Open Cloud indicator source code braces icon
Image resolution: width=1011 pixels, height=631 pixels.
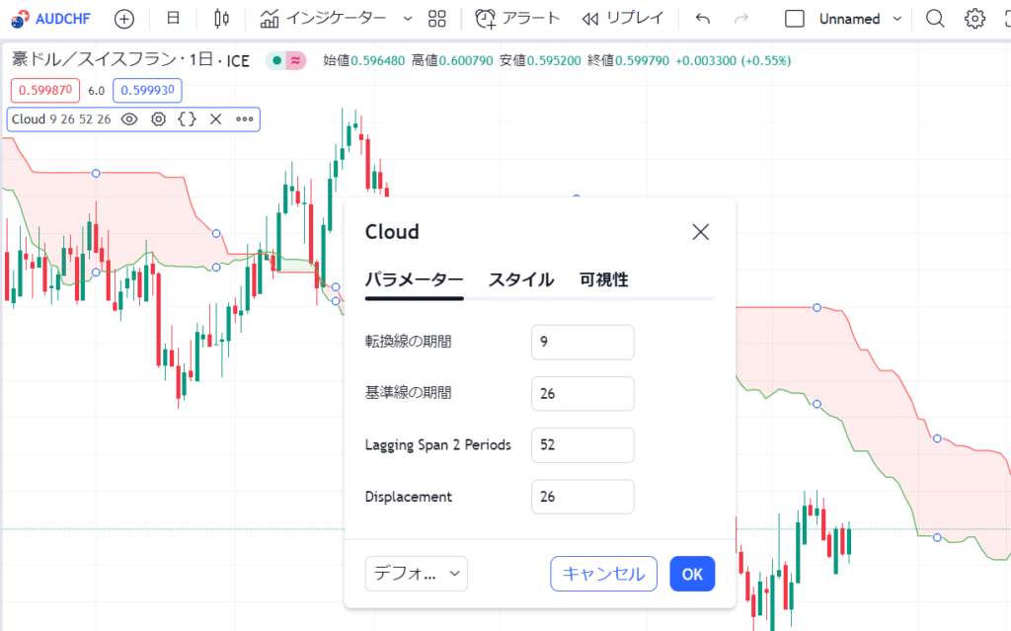click(187, 118)
